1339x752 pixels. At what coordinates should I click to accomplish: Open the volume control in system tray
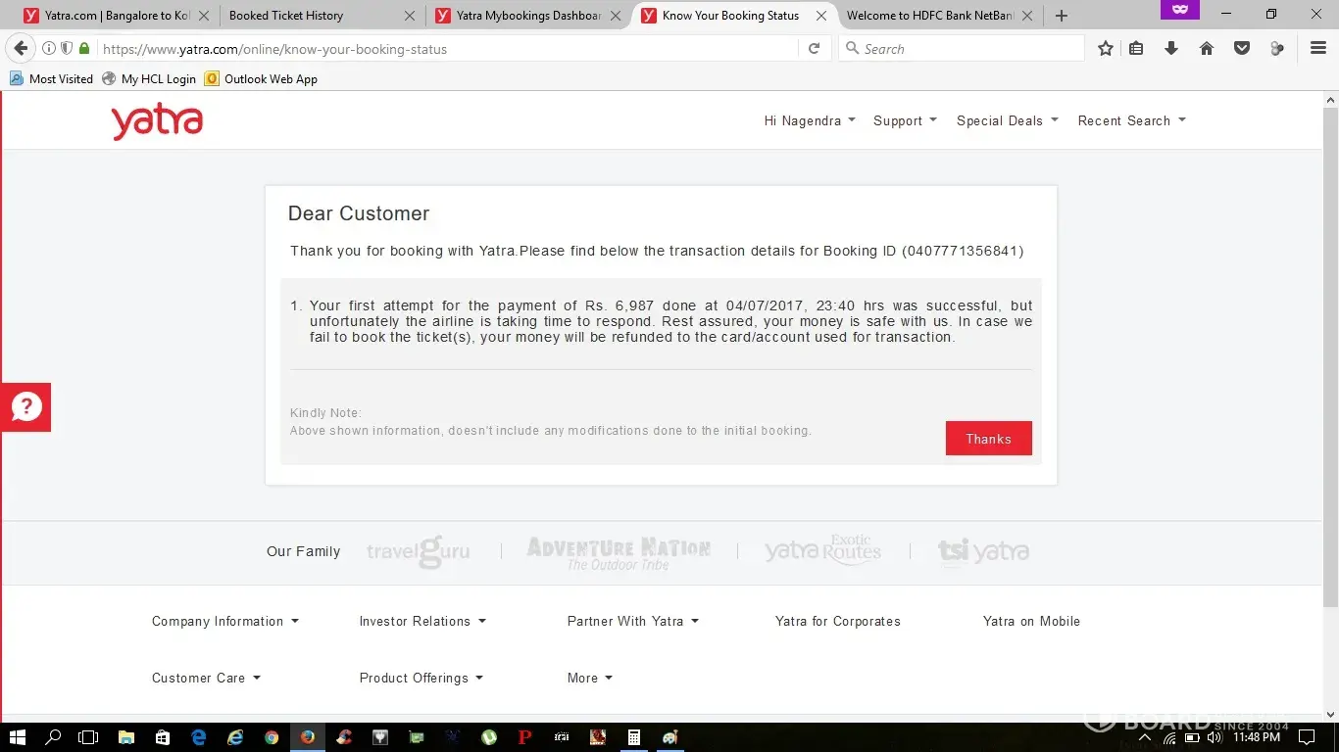[x=1215, y=737]
